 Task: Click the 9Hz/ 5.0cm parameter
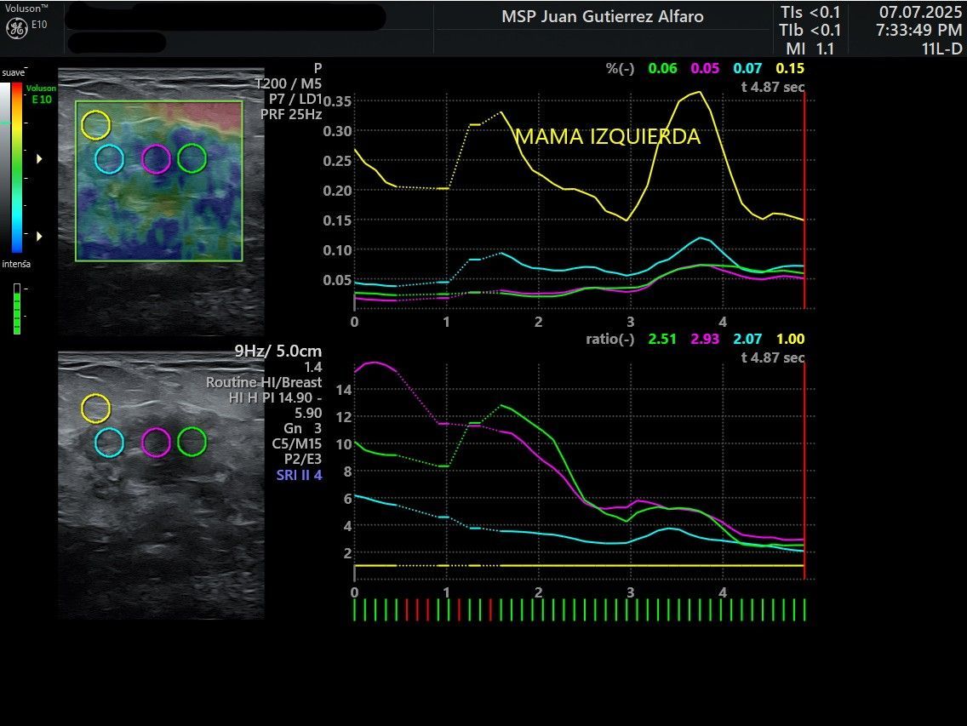coord(278,351)
